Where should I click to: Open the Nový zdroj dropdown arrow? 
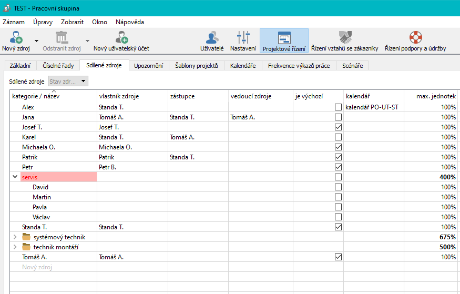pos(36,40)
